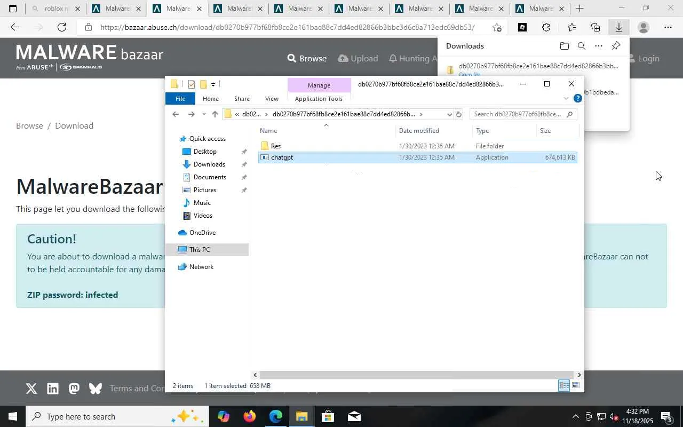683x427 pixels.
Task: Open the address bar history dropdown
Action: coord(449,114)
